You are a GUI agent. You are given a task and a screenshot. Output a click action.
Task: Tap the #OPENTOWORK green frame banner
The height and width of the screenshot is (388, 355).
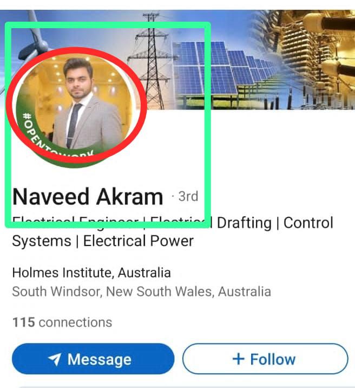tap(57, 143)
